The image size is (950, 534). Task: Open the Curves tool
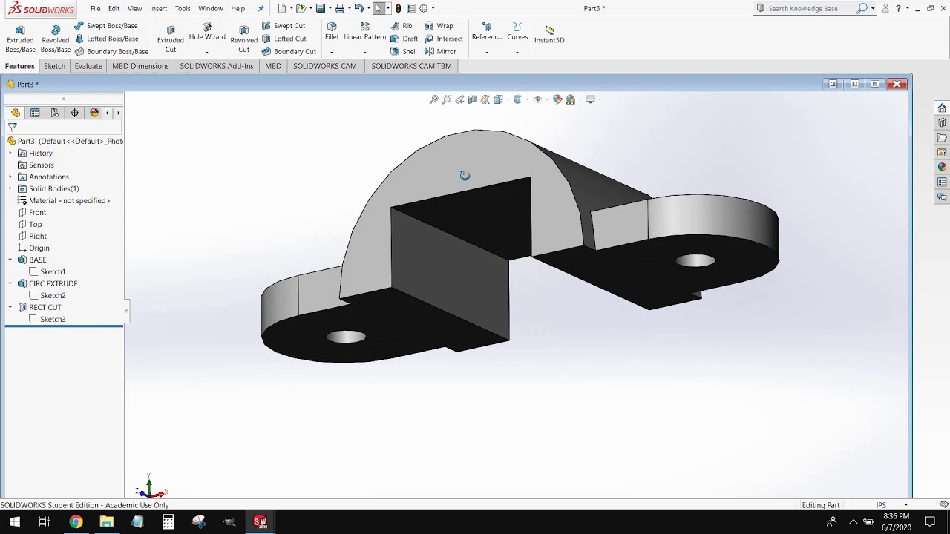[x=517, y=32]
